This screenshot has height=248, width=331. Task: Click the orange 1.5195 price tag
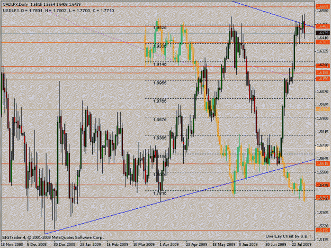(x=323, y=231)
